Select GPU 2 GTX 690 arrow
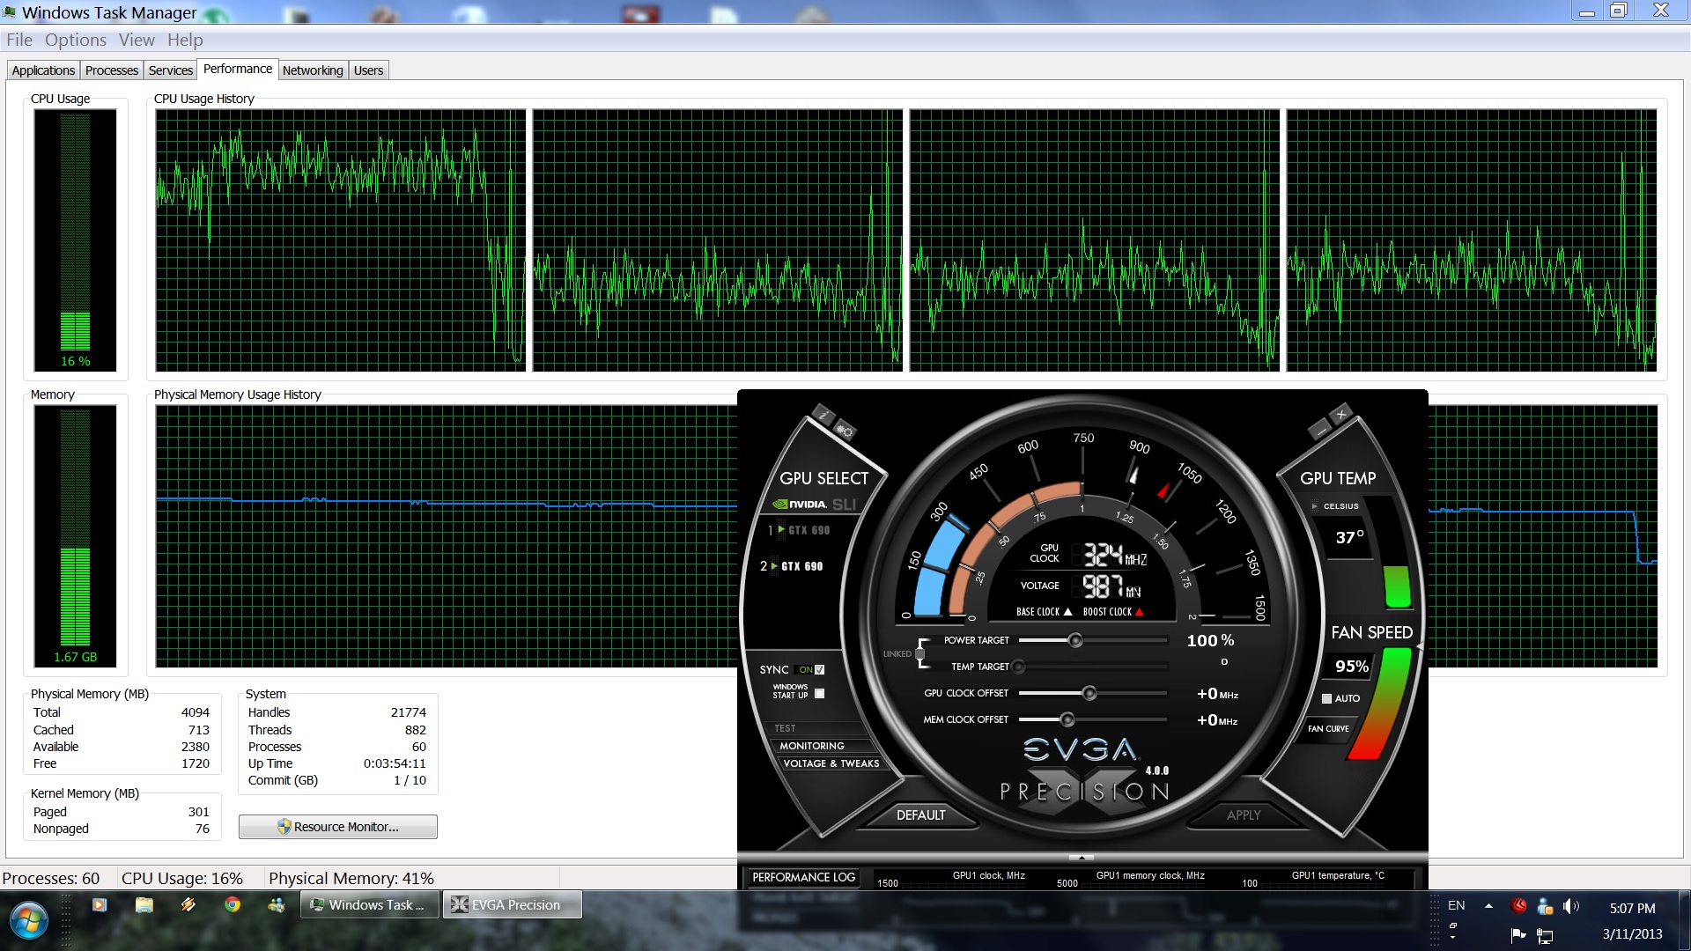Viewport: 1691px width, 951px height. 774,566
